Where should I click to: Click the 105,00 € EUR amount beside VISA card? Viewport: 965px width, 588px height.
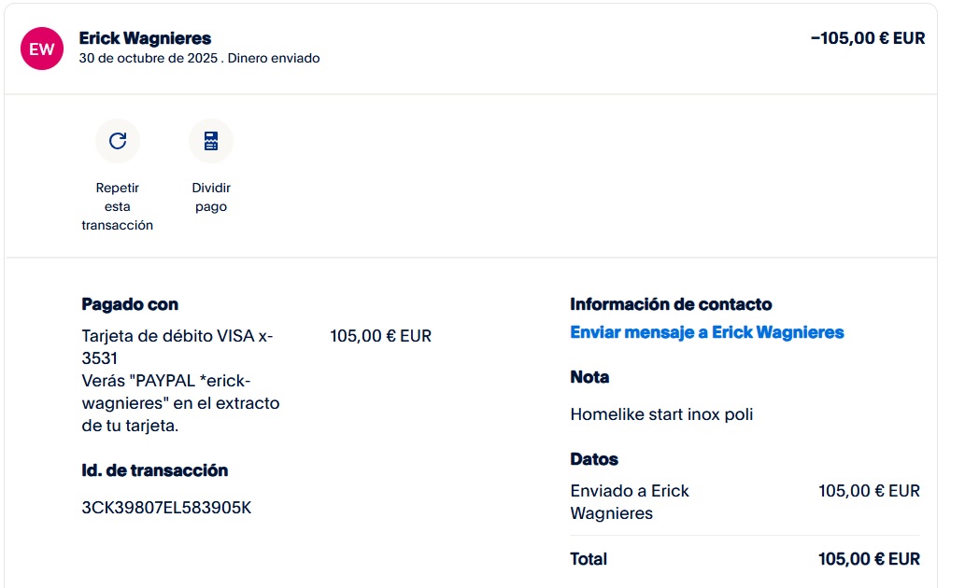[x=380, y=336]
